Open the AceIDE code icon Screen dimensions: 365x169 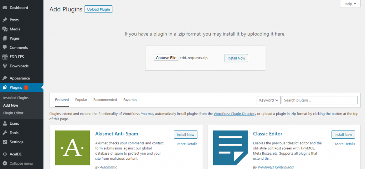pos(5,154)
